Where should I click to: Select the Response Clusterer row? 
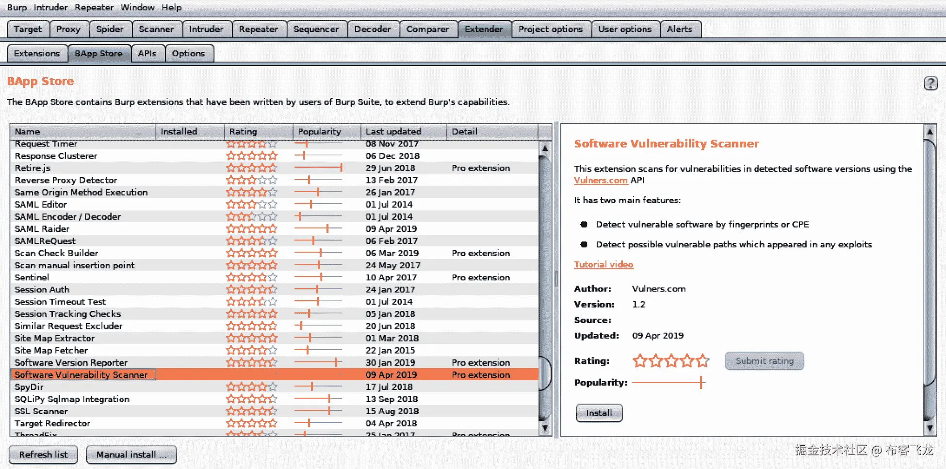coord(274,156)
